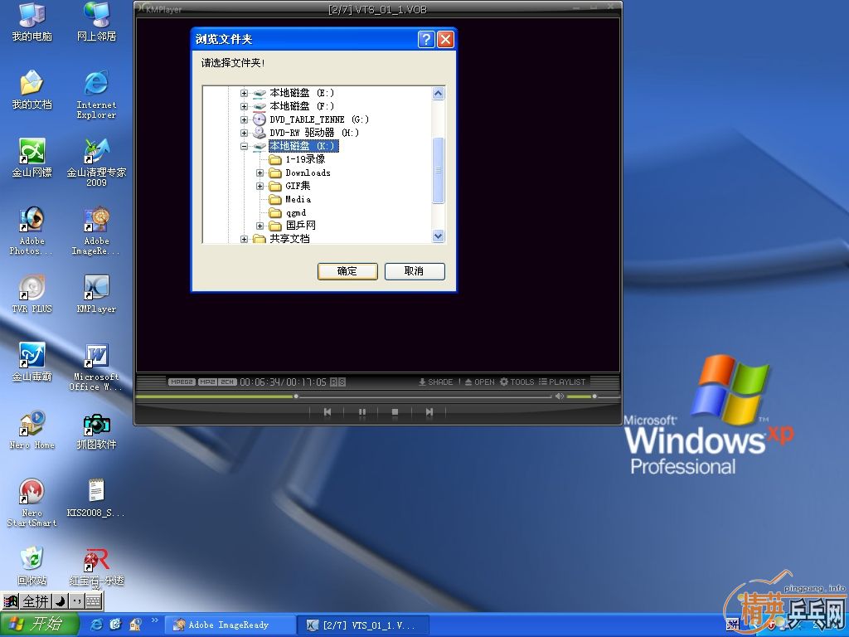Select the Adobe ImageReady desktop shortcut
Screen dimensions: 849x637
[x=96, y=231]
